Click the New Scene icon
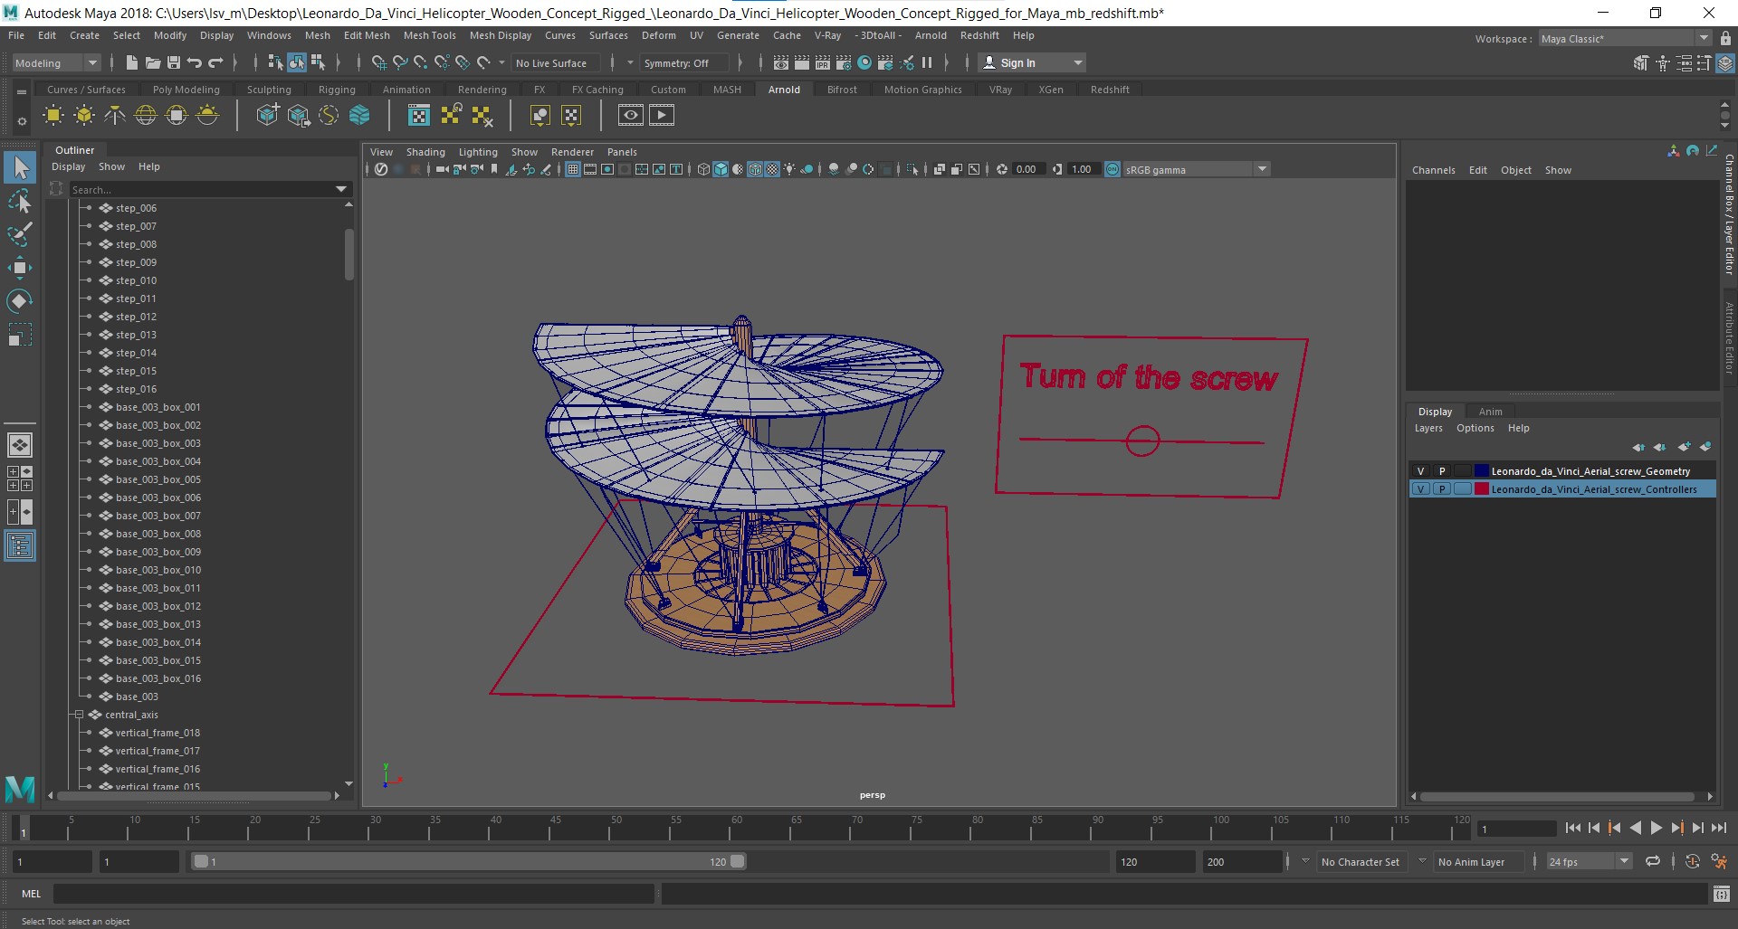This screenshot has height=929, width=1738. tap(131, 62)
